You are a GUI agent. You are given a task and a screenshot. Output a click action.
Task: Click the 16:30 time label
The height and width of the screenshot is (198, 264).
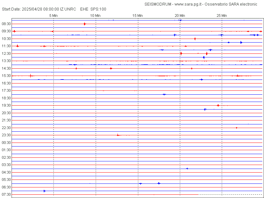point(6,83)
